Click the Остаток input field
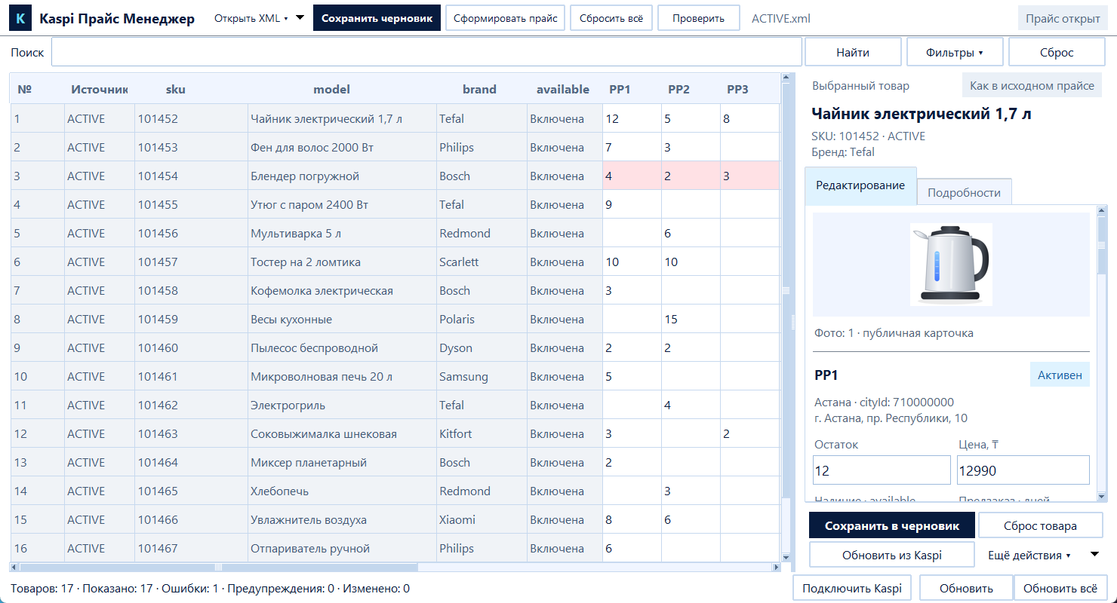Viewport: 1117px width, 603px height. click(x=882, y=470)
